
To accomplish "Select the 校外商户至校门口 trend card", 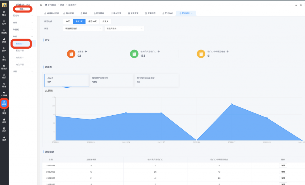I will pos(111,80).
